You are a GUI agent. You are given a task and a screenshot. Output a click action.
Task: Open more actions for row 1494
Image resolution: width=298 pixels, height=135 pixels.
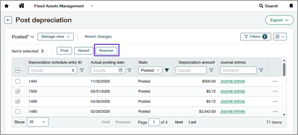(275, 82)
